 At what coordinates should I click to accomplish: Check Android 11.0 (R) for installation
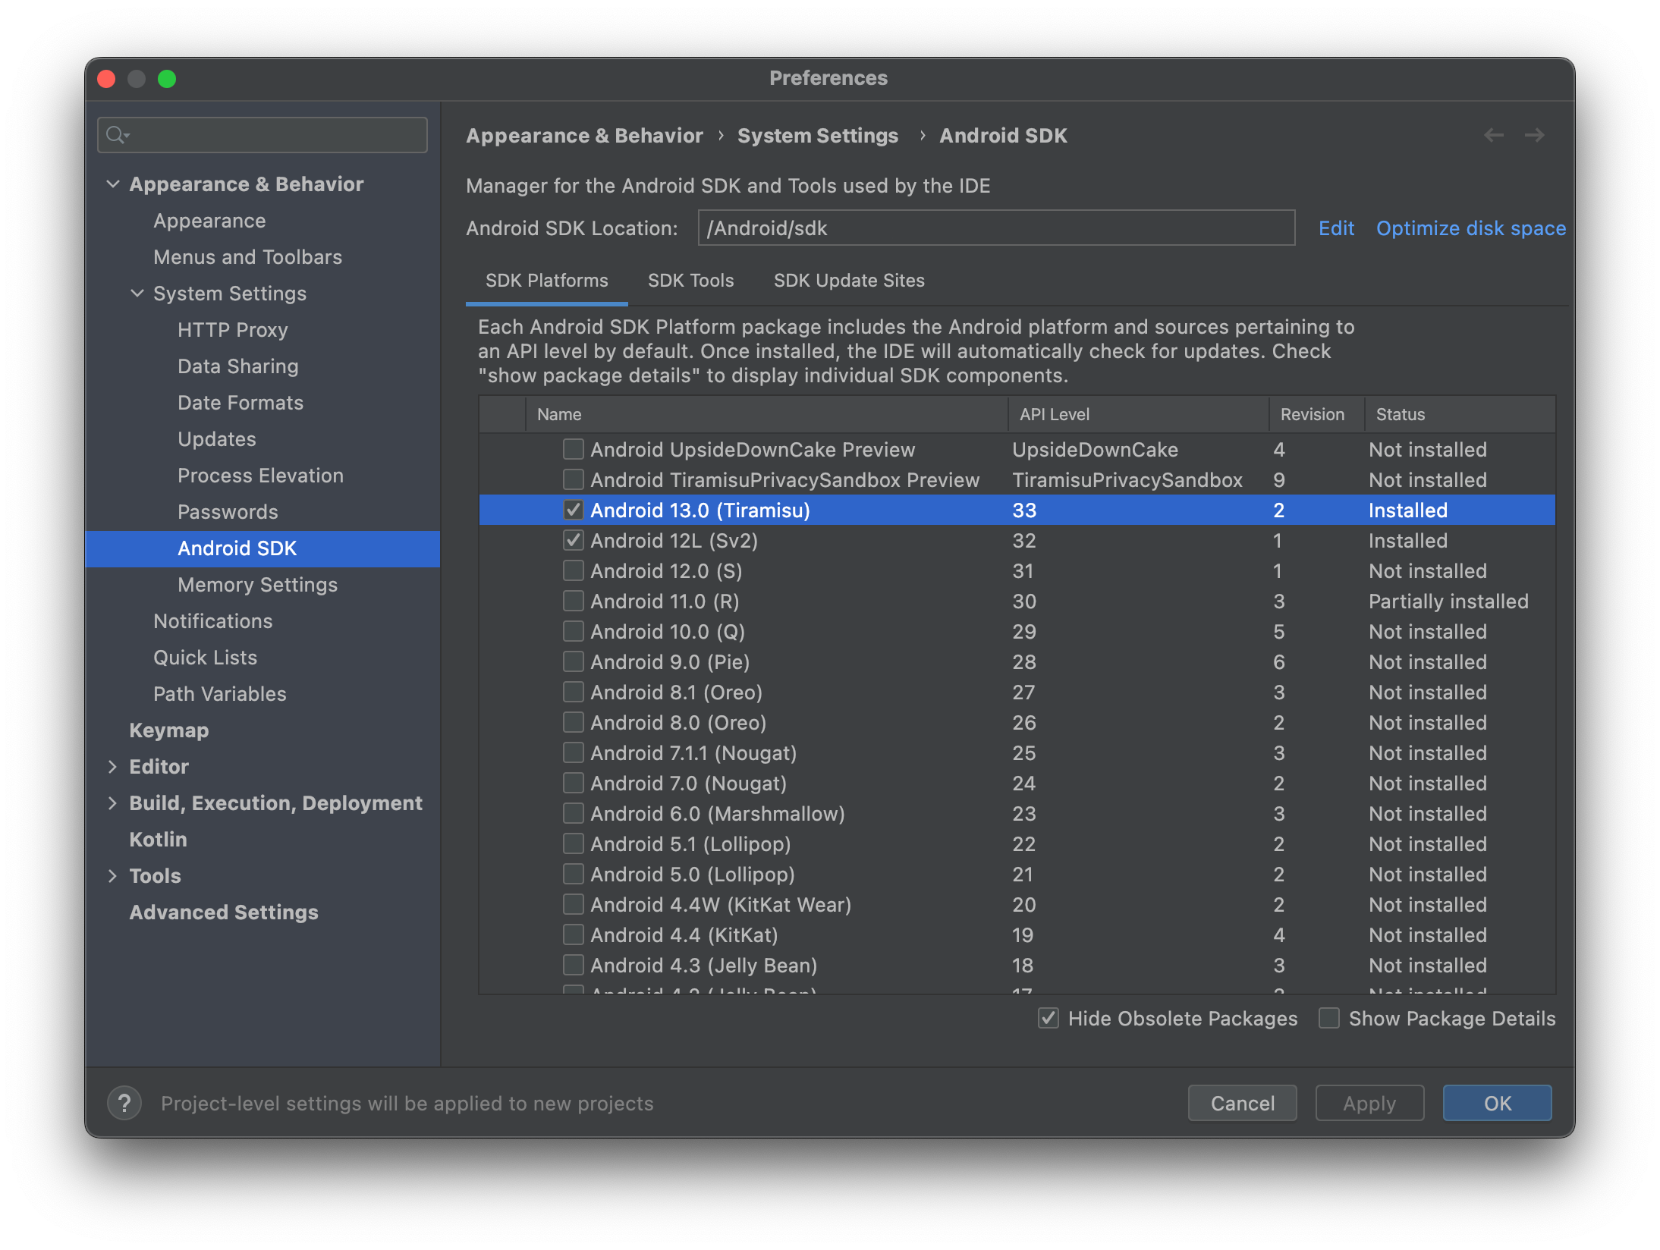tap(572, 601)
